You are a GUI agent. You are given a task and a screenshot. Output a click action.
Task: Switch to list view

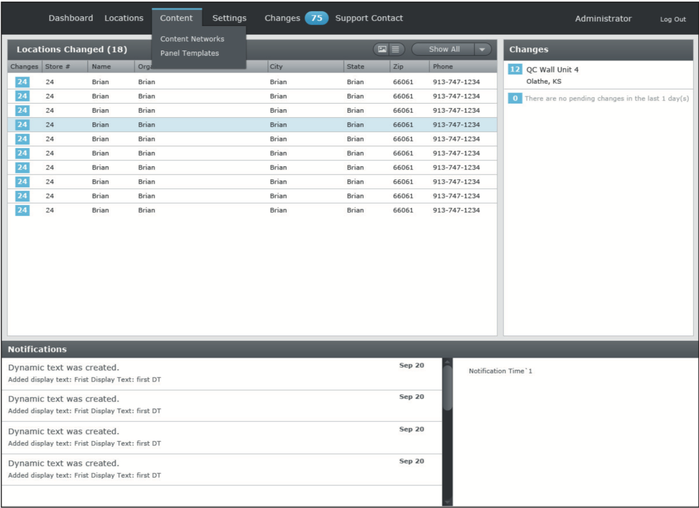pyautogui.click(x=396, y=49)
